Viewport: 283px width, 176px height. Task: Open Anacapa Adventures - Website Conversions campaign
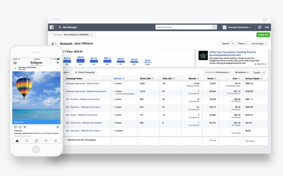(86, 91)
